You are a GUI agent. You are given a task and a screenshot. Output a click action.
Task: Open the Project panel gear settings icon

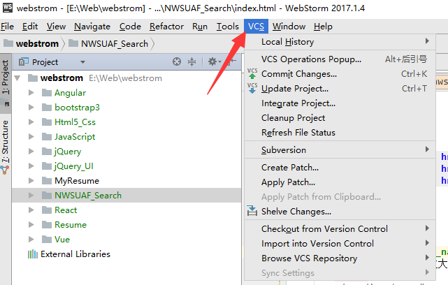[214, 61]
